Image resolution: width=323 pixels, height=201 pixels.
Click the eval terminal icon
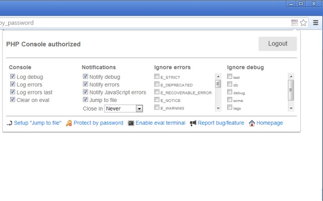pos(131,123)
